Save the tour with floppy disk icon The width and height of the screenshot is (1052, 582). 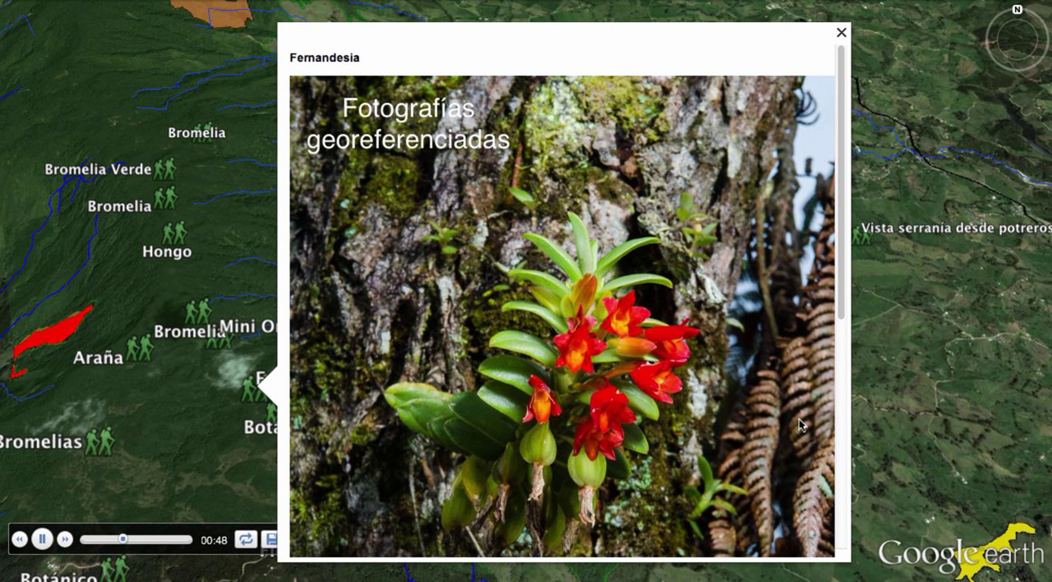271,539
